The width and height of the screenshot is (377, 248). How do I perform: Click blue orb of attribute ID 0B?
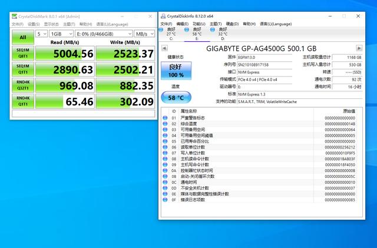point(165,176)
